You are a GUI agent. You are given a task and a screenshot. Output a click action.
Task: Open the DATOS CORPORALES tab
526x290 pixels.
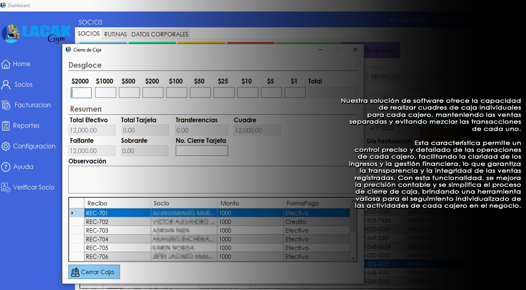coord(159,34)
